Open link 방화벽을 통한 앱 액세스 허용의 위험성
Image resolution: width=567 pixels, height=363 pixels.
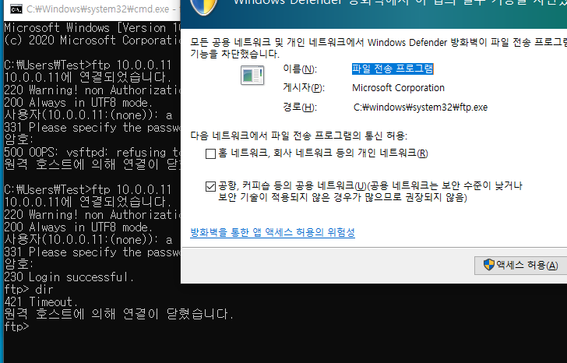coord(273,232)
